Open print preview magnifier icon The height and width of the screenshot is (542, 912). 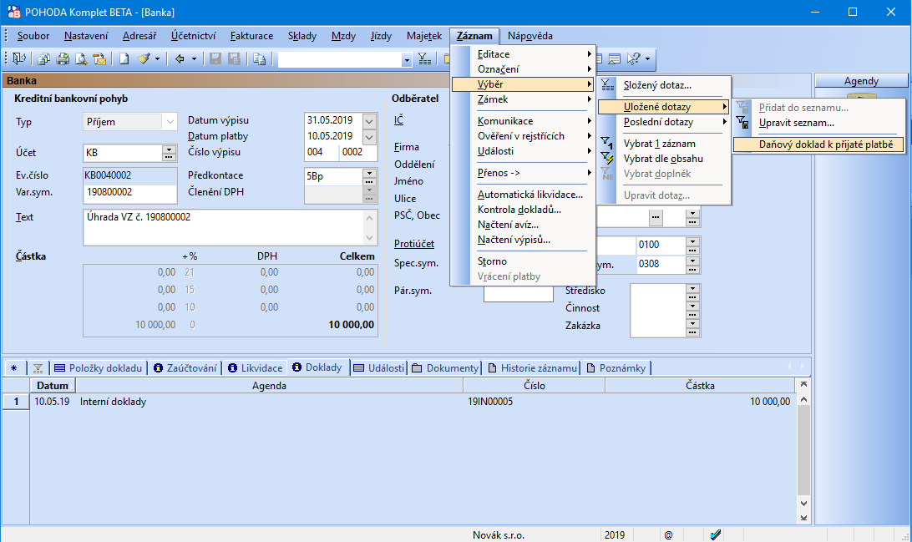click(82, 58)
